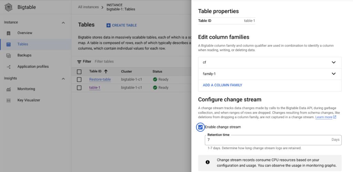
Task: Sort by Table ID arrow
Action: click(x=106, y=72)
